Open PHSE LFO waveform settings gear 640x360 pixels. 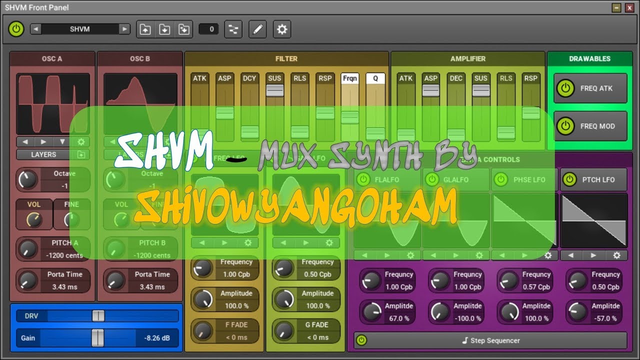click(548, 255)
